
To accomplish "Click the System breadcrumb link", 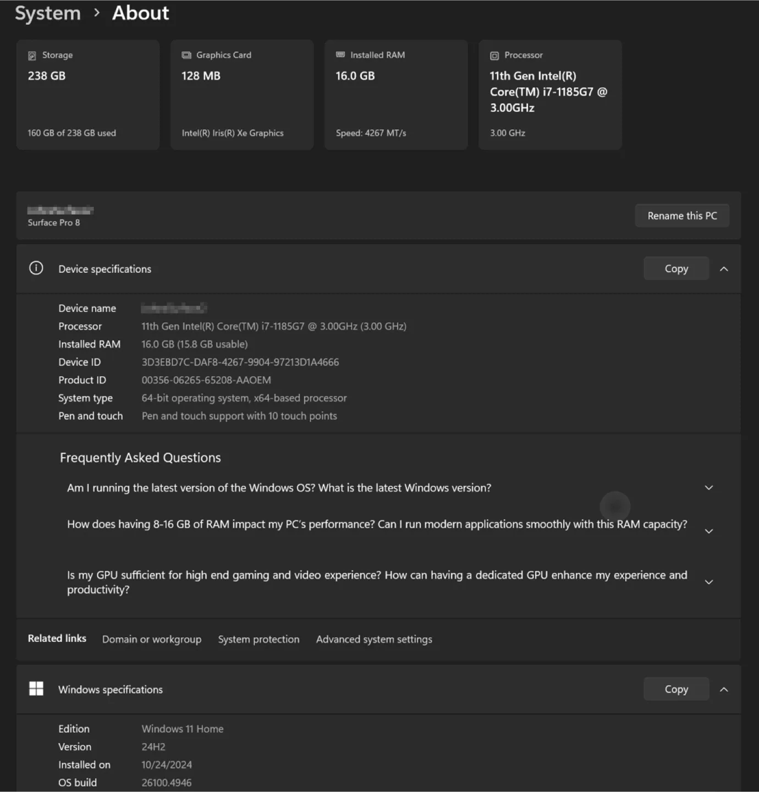I will 47,13.
